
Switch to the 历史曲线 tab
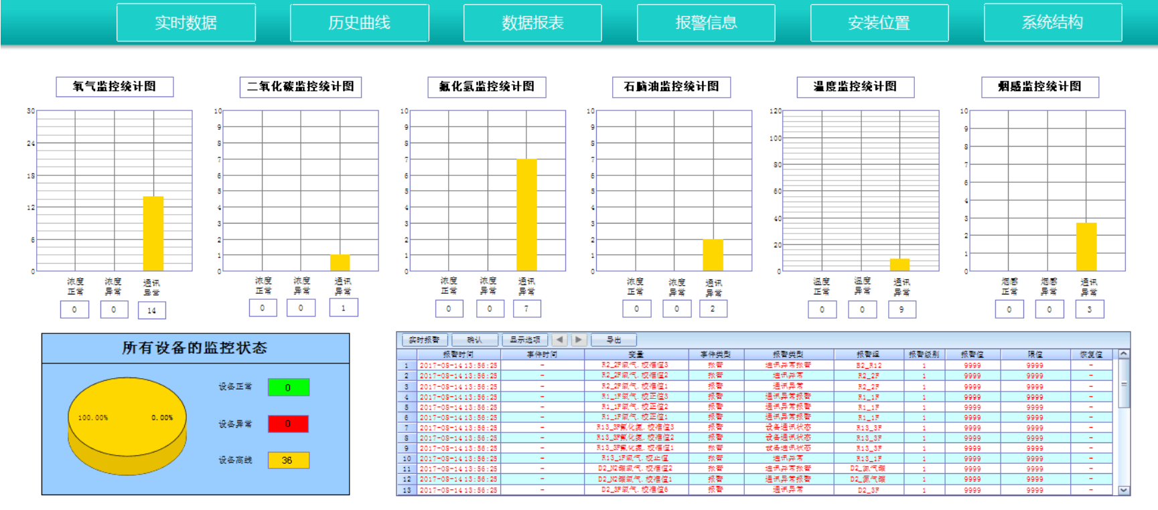(x=360, y=23)
